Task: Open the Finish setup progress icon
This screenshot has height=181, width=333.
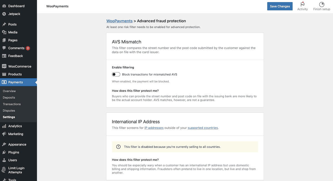Action: click(x=322, y=4)
